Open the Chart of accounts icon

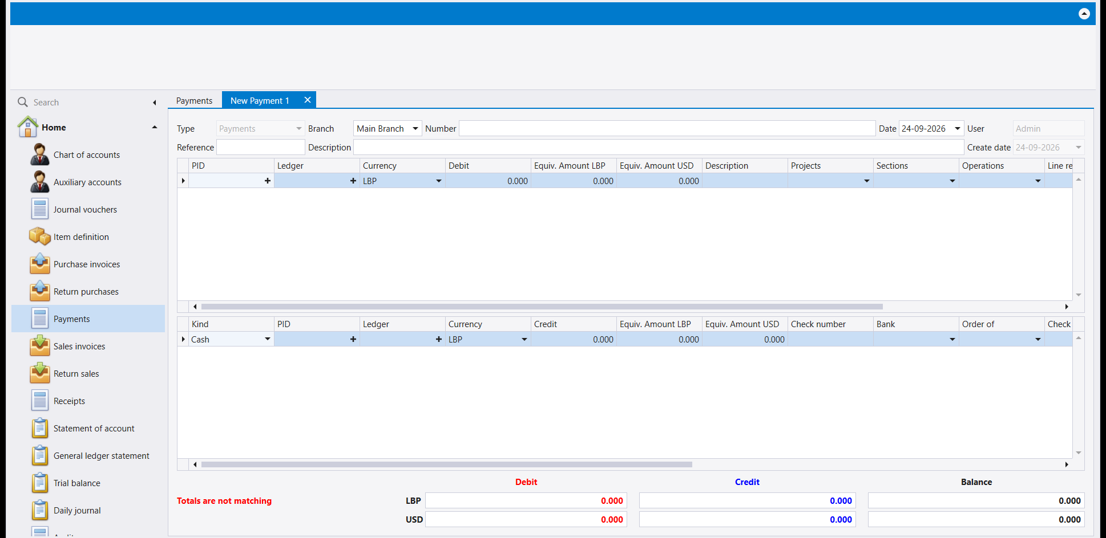pos(40,154)
